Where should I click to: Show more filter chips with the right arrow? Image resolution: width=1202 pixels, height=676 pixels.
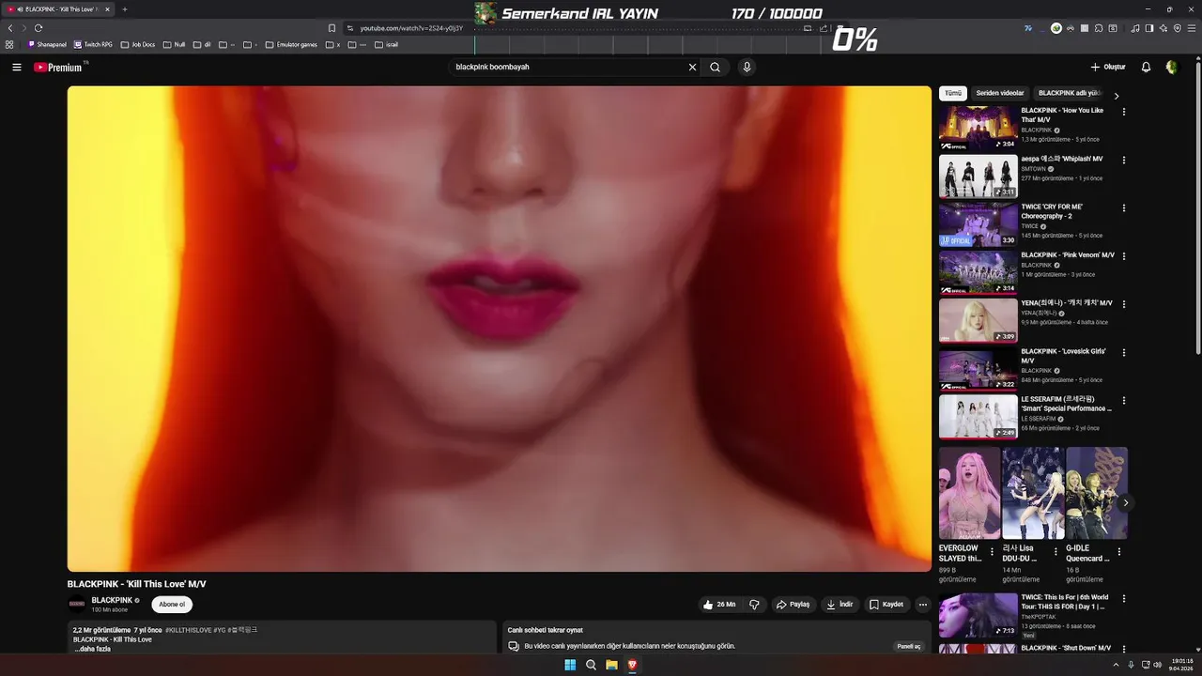pyautogui.click(x=1117, y=95)
